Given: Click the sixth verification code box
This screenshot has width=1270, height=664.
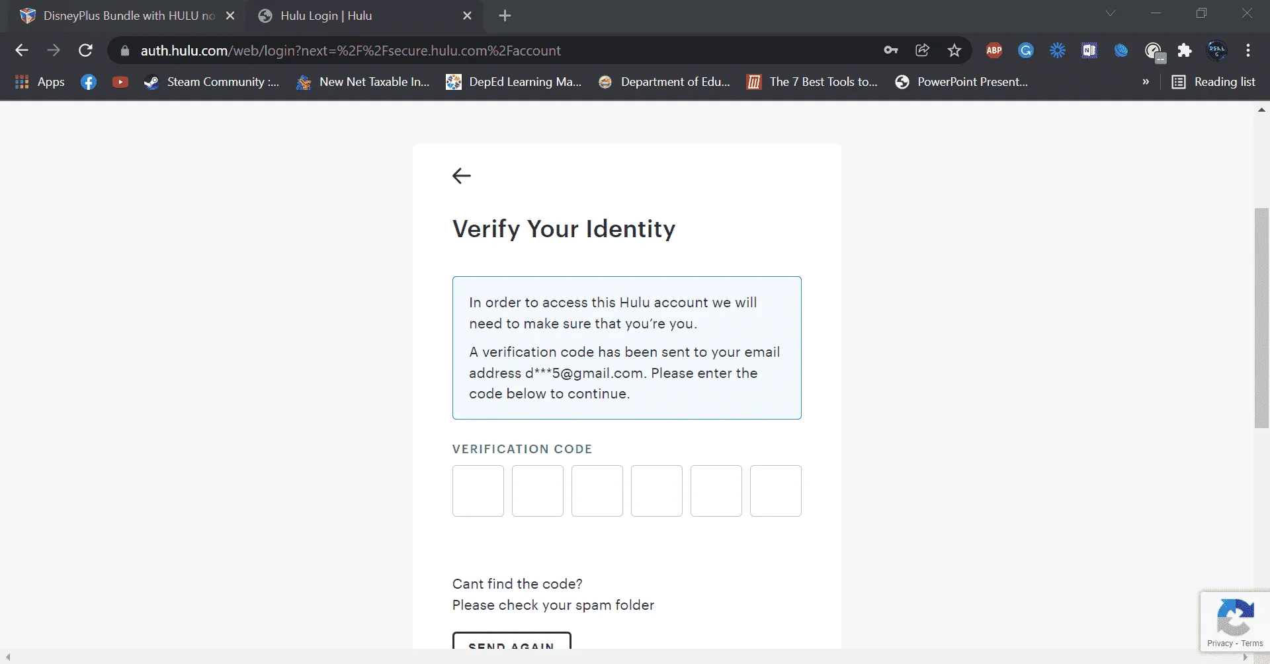Looking at the screenshot, I should [776, 491].
